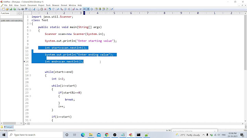Click the New document toolbar icon
Viewport: 247px width, 138px height.
point(3,9)
